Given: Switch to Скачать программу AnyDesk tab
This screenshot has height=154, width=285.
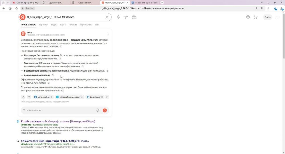Looking at the screenshot, I should [25, 3].
